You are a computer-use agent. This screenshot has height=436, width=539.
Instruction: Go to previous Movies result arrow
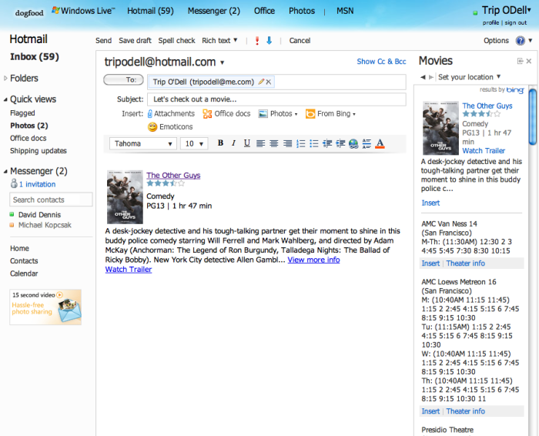coord(423,77)
